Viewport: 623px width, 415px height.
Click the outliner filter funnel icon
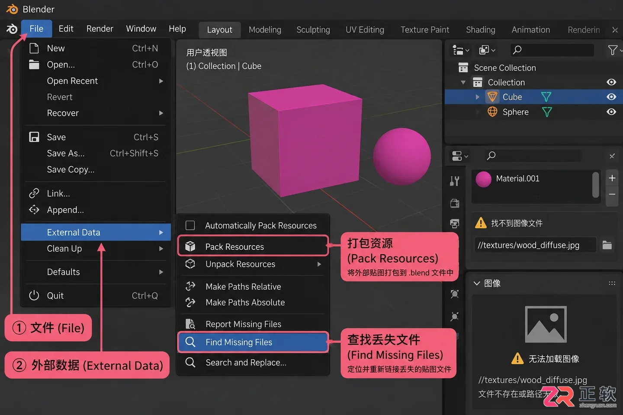point(613,50)
